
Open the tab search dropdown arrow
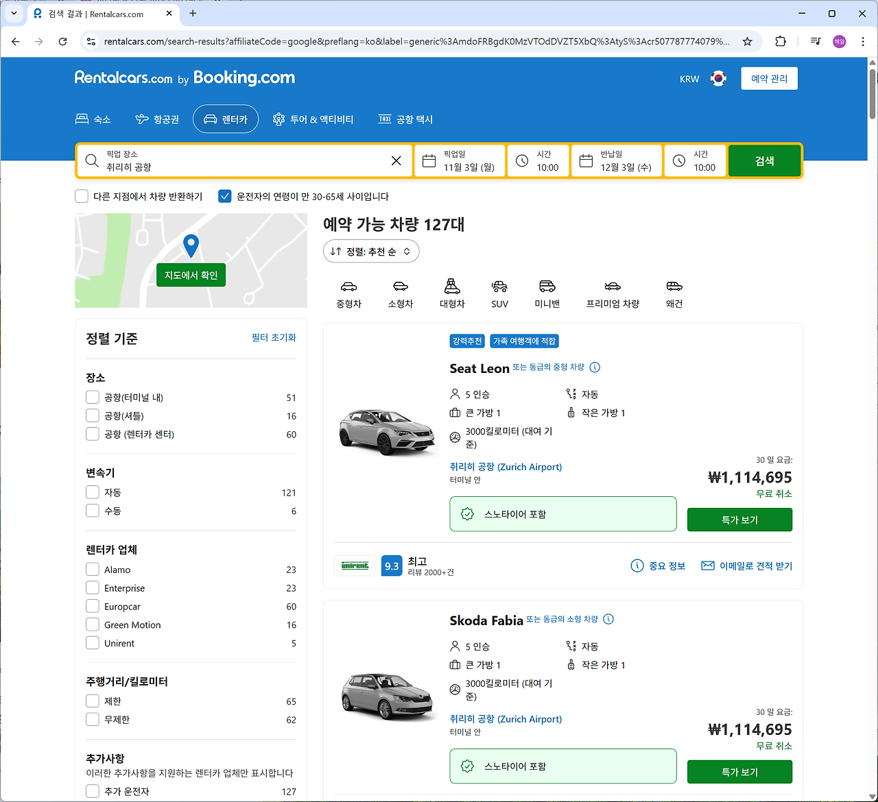pos(14,14)
